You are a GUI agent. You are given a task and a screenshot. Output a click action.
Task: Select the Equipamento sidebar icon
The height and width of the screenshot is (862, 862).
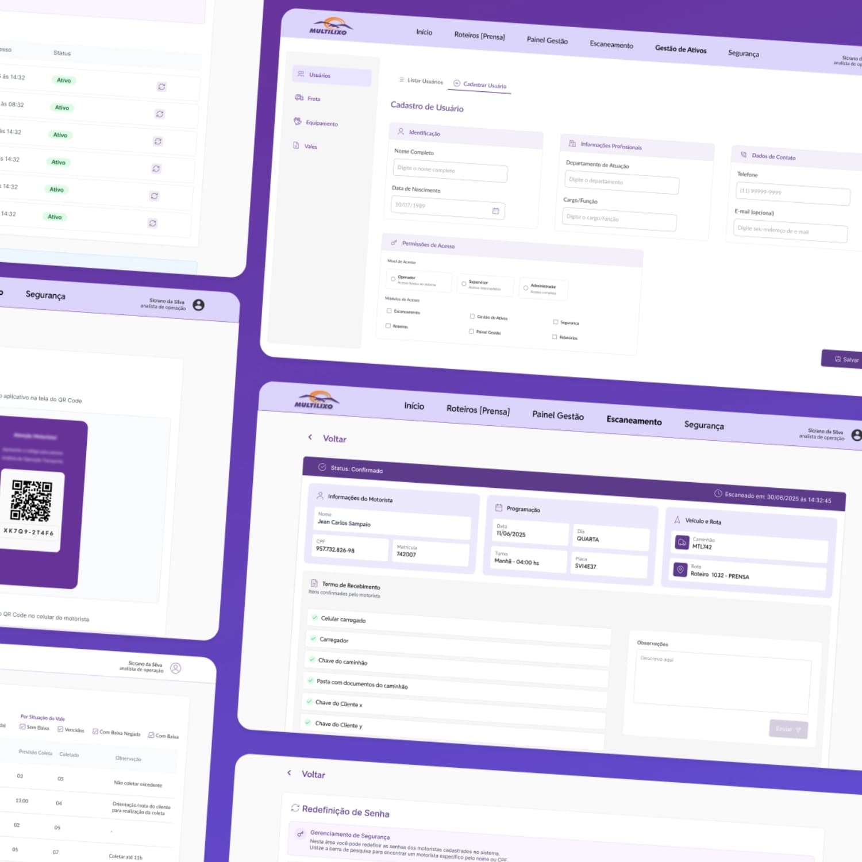point(297,121)
